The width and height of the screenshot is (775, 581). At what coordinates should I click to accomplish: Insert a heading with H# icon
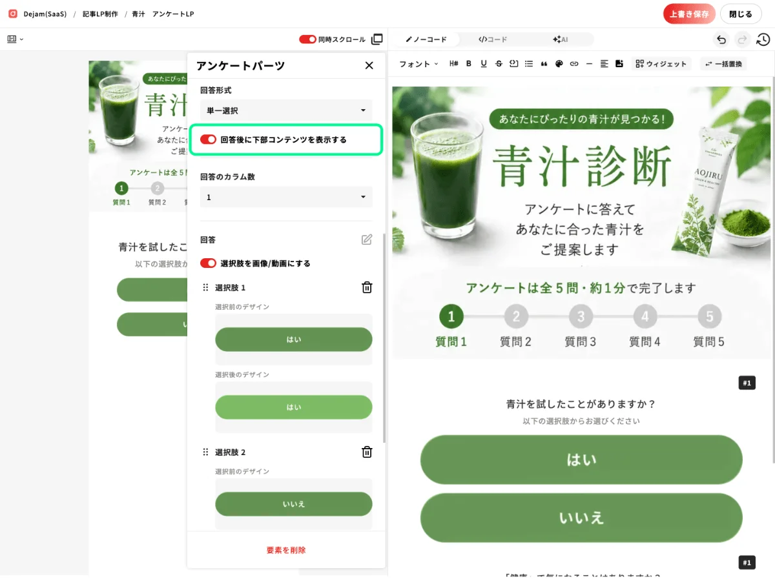click(x=453, y=63)
